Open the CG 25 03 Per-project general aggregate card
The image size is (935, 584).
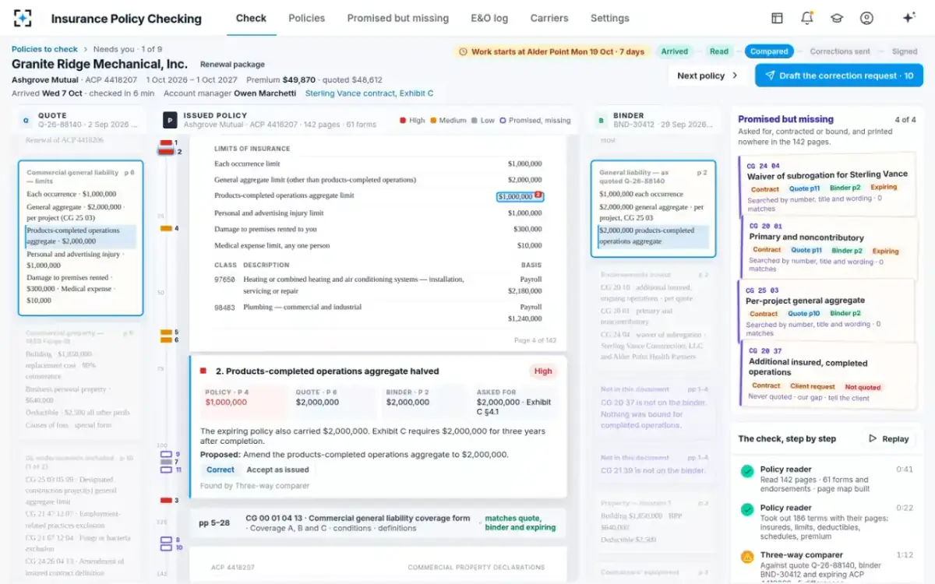pos(826,310)
